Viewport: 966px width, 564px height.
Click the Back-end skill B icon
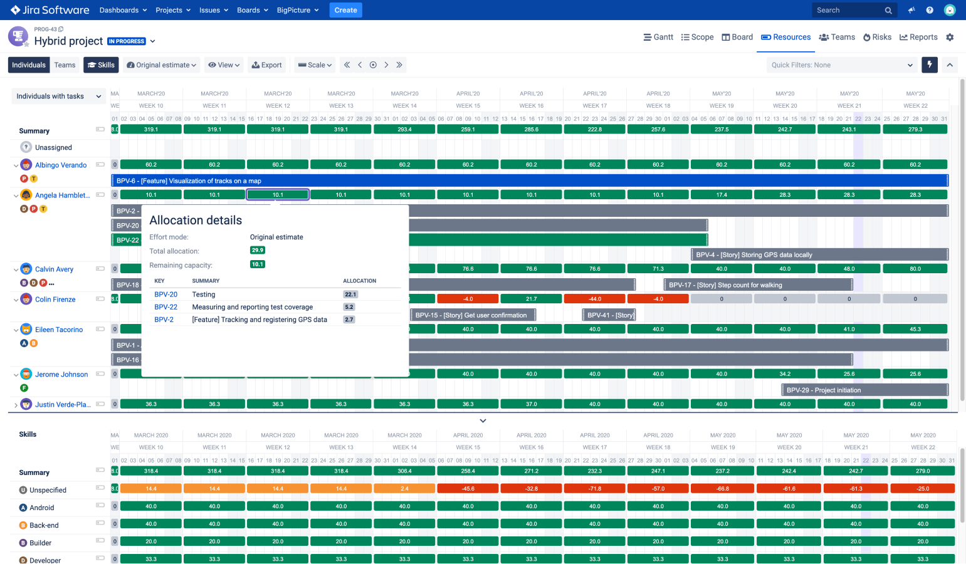pyautogui.click(x=23, y=525)
